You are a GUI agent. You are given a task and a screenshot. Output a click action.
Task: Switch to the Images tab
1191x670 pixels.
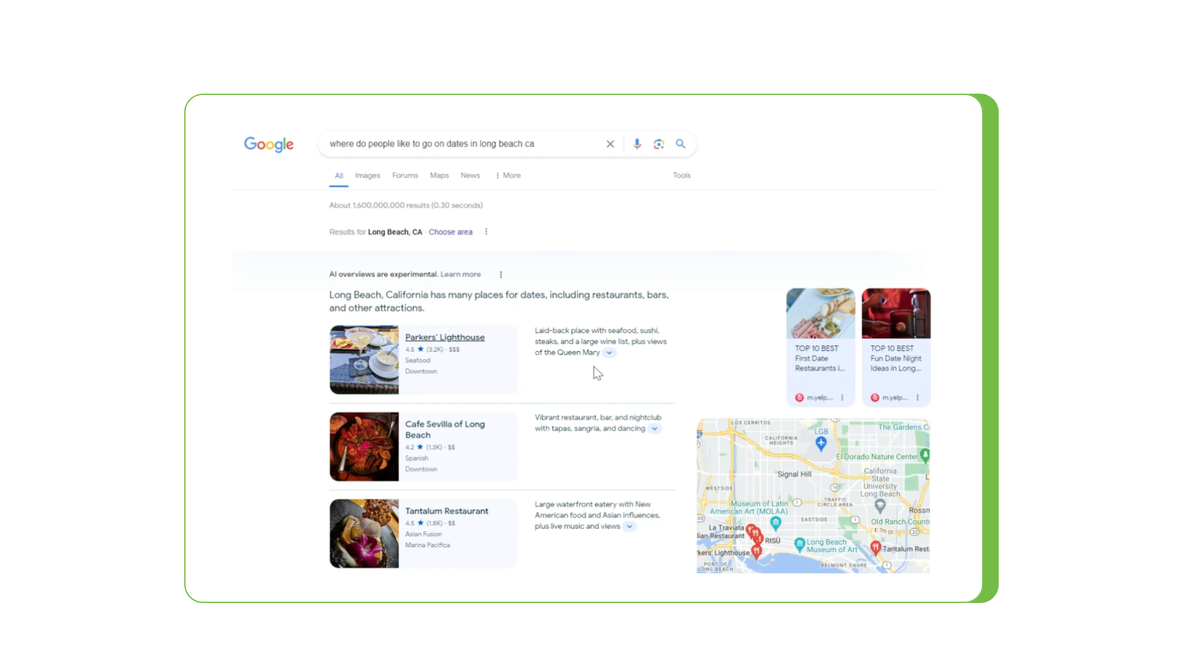pos(367,176)
